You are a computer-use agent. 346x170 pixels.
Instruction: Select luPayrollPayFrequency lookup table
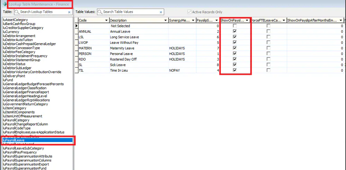pos(20,152)
